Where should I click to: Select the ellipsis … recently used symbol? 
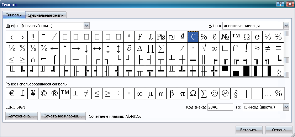pos(268,94)
